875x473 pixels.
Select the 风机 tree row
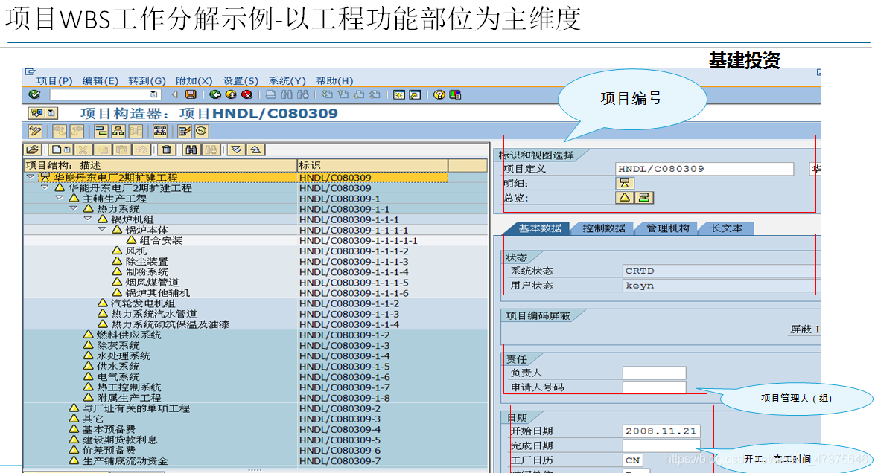[255, 251]
